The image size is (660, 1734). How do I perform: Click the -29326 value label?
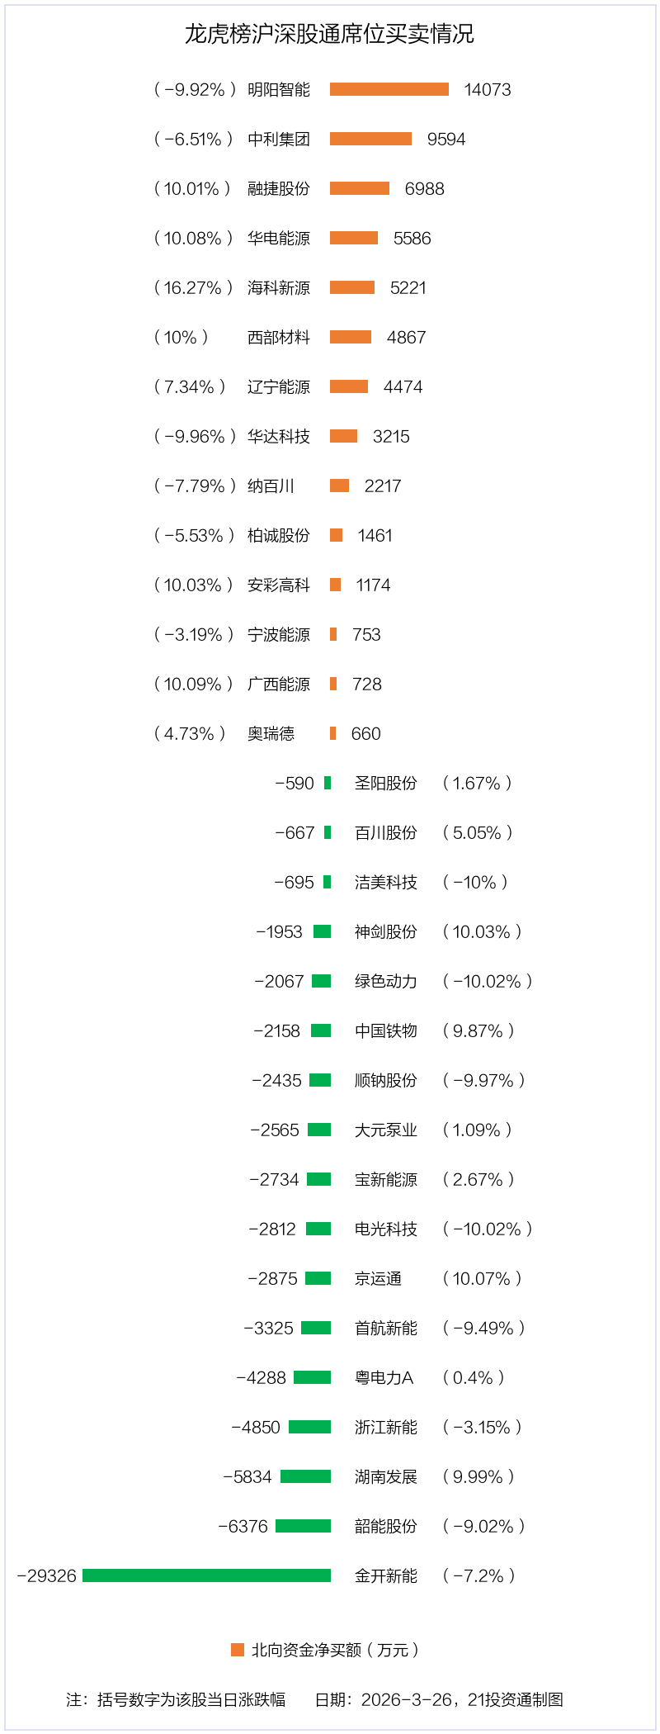tap(47, 1576)
